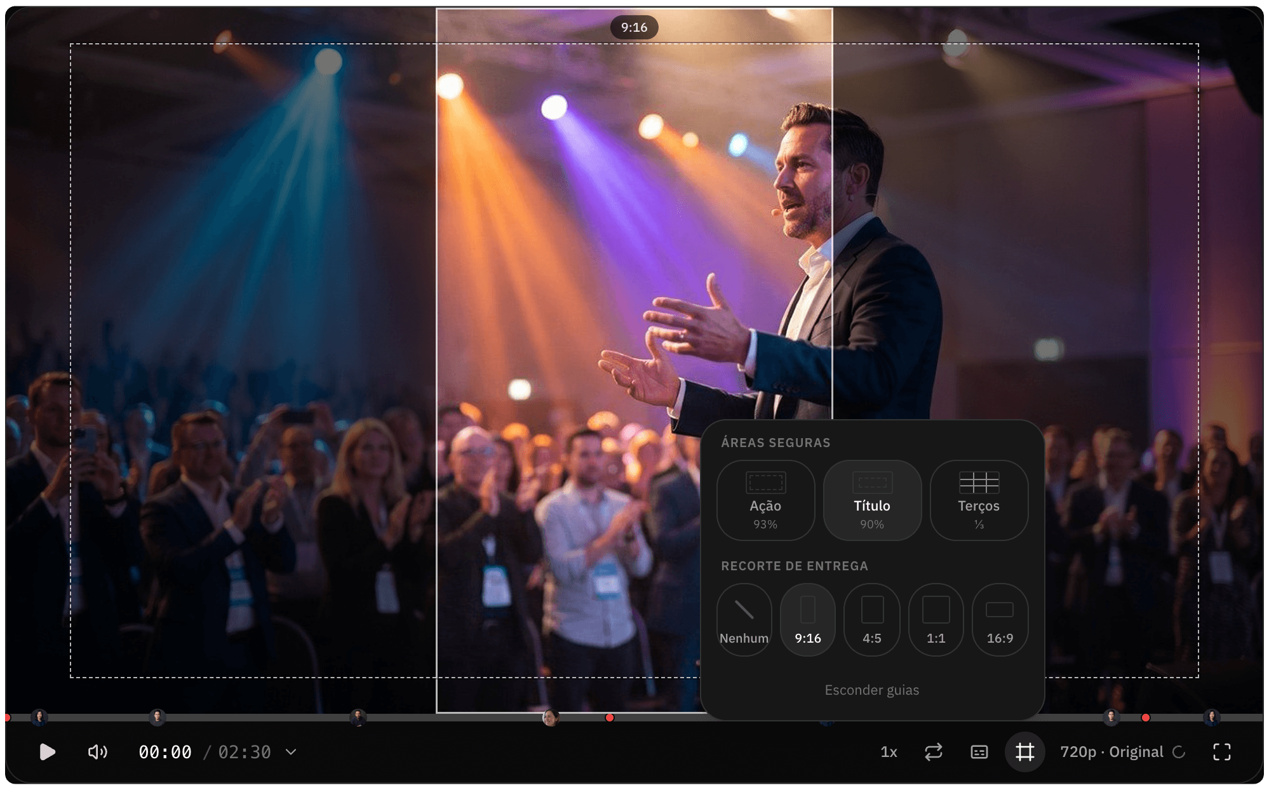Change playback speed from 1x

pyautogui.click(x=889, y=752)
